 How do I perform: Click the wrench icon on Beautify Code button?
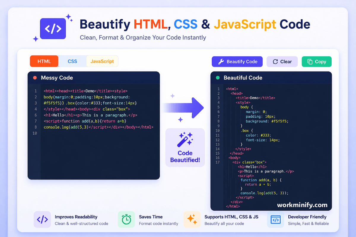221,62
